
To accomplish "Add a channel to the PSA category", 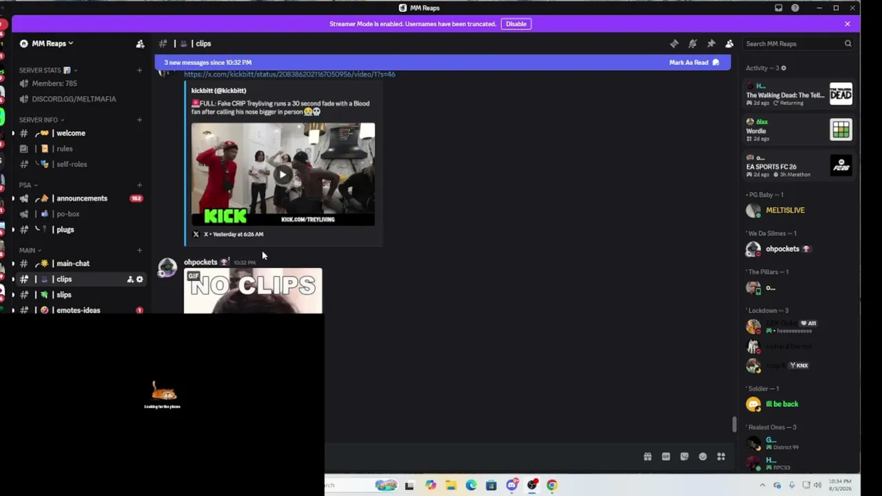I will 139,185.
